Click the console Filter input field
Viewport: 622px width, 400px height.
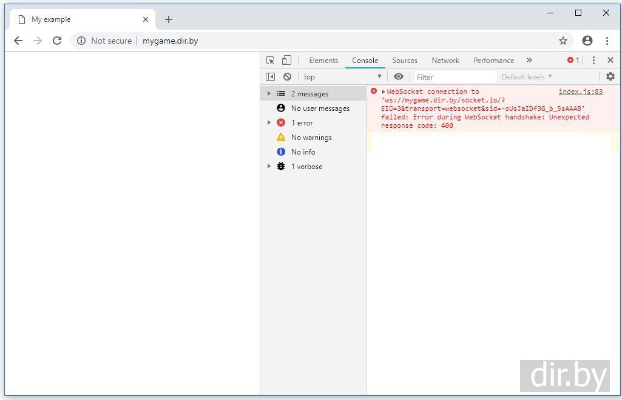click(455, 77)
